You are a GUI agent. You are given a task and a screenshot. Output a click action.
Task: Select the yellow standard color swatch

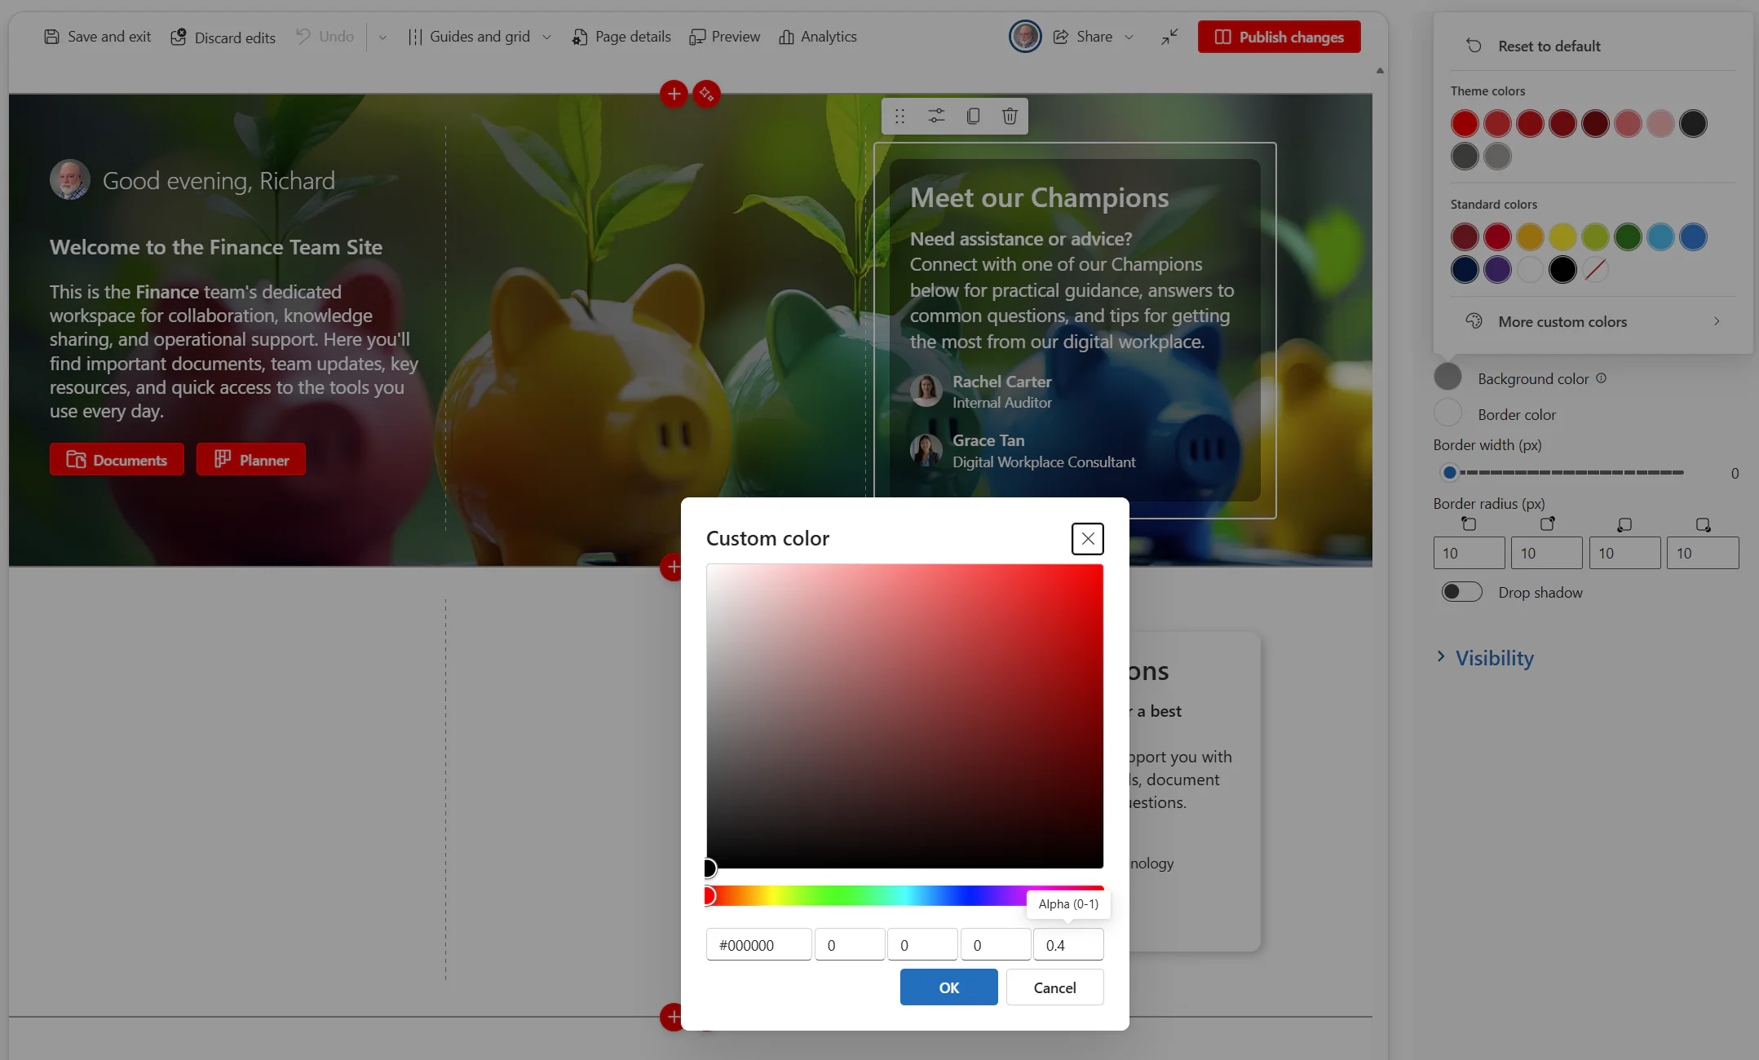(1562, 237)
